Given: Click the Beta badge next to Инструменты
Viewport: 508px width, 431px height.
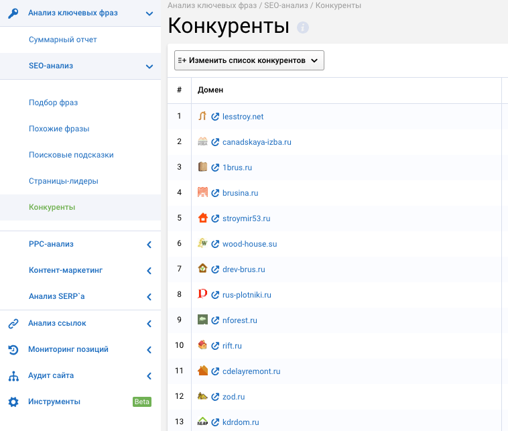Looking at the screenshot, I should click(142, 402).
